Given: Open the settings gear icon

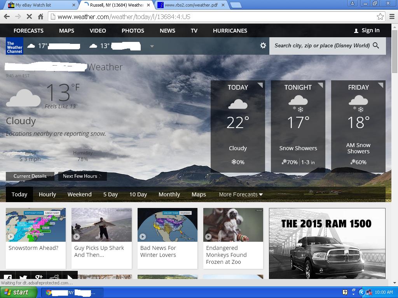Looking at the screenshot, I should 263,45.
